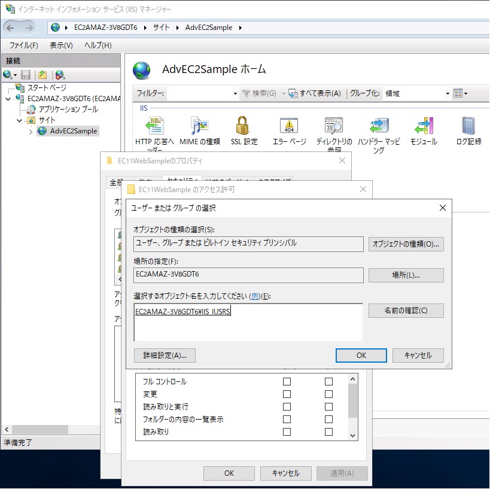Click すべて表示(A) in filter bar
The height and width of the screenshot is (489, 490).
[315, 93]
